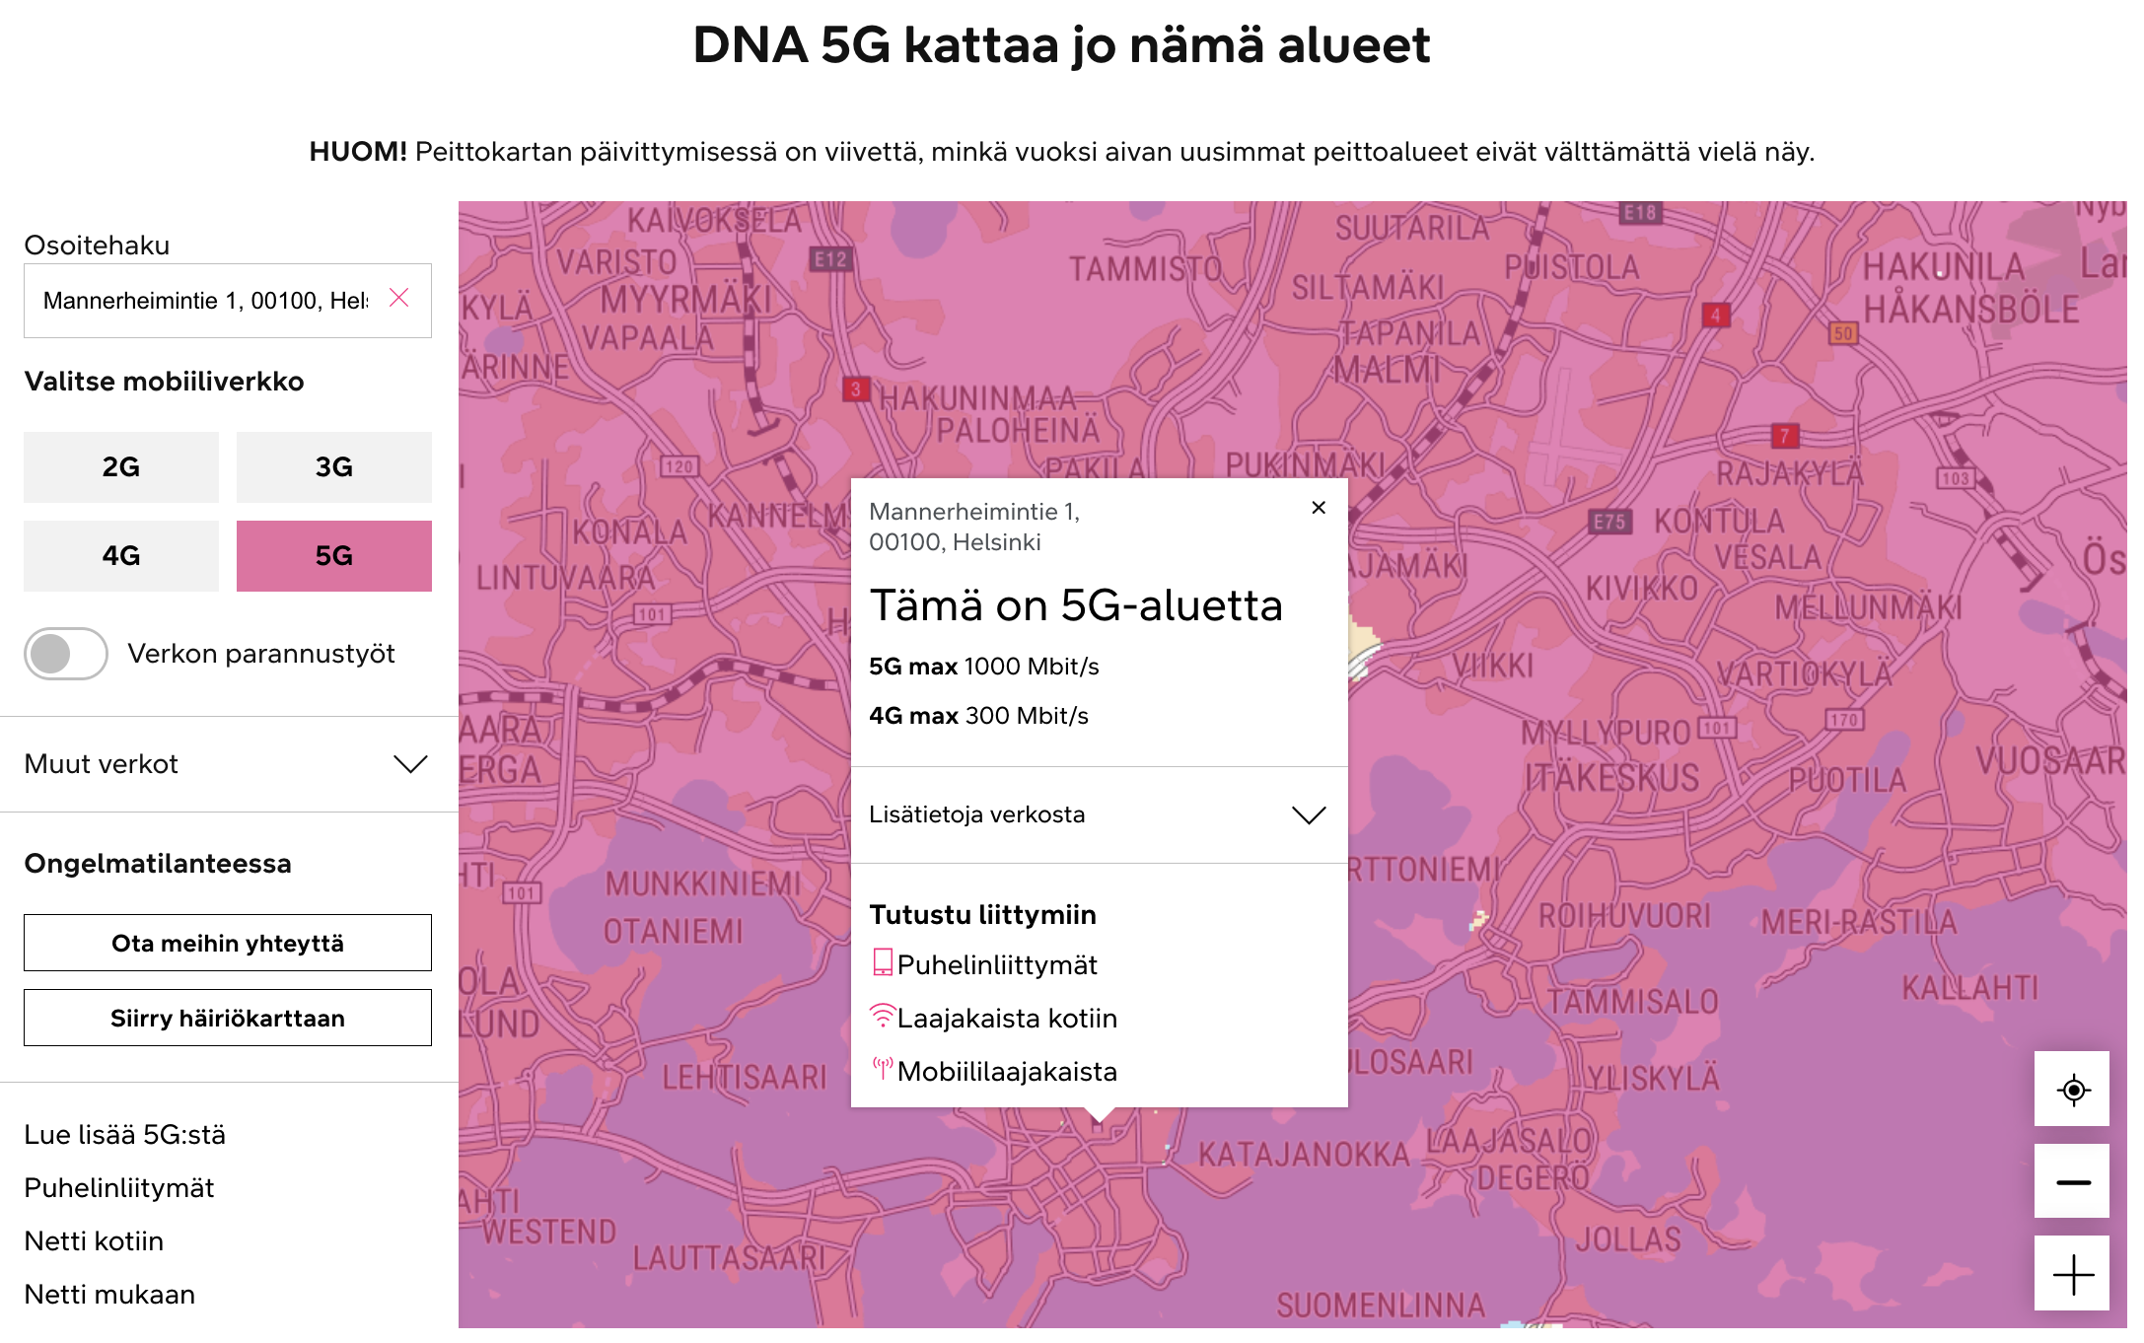Select the 2G mobile network

click(x=121, y=467)
